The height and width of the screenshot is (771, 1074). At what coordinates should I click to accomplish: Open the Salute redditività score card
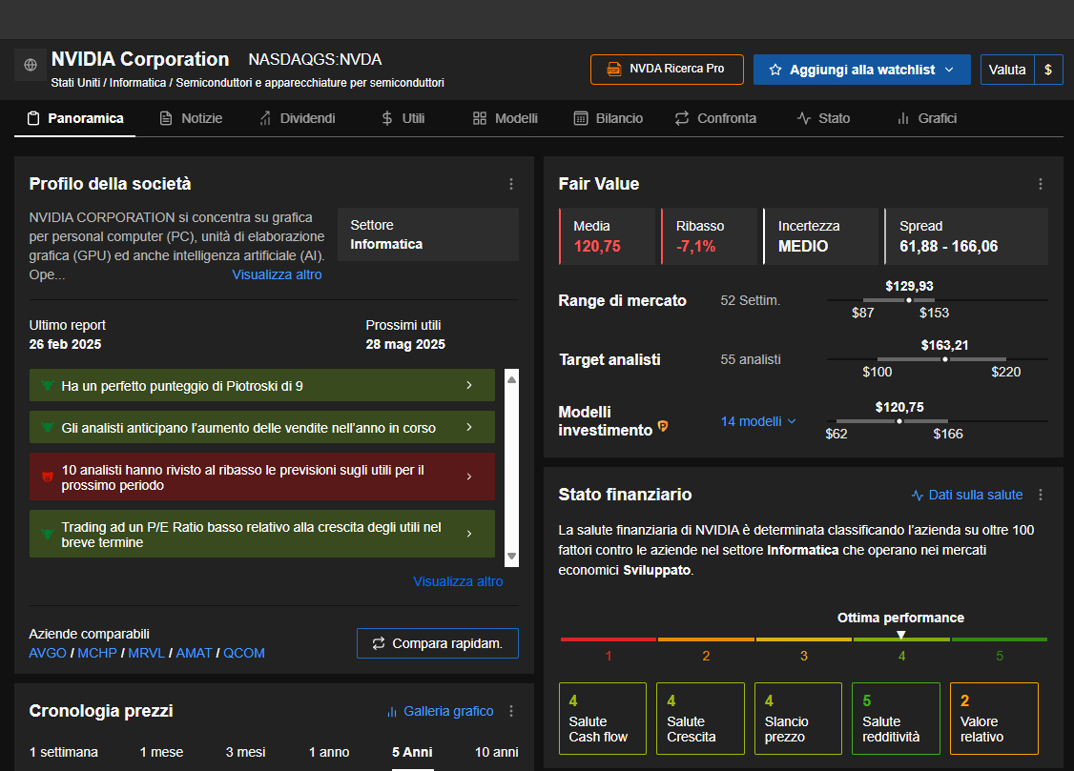coord(896,719)
